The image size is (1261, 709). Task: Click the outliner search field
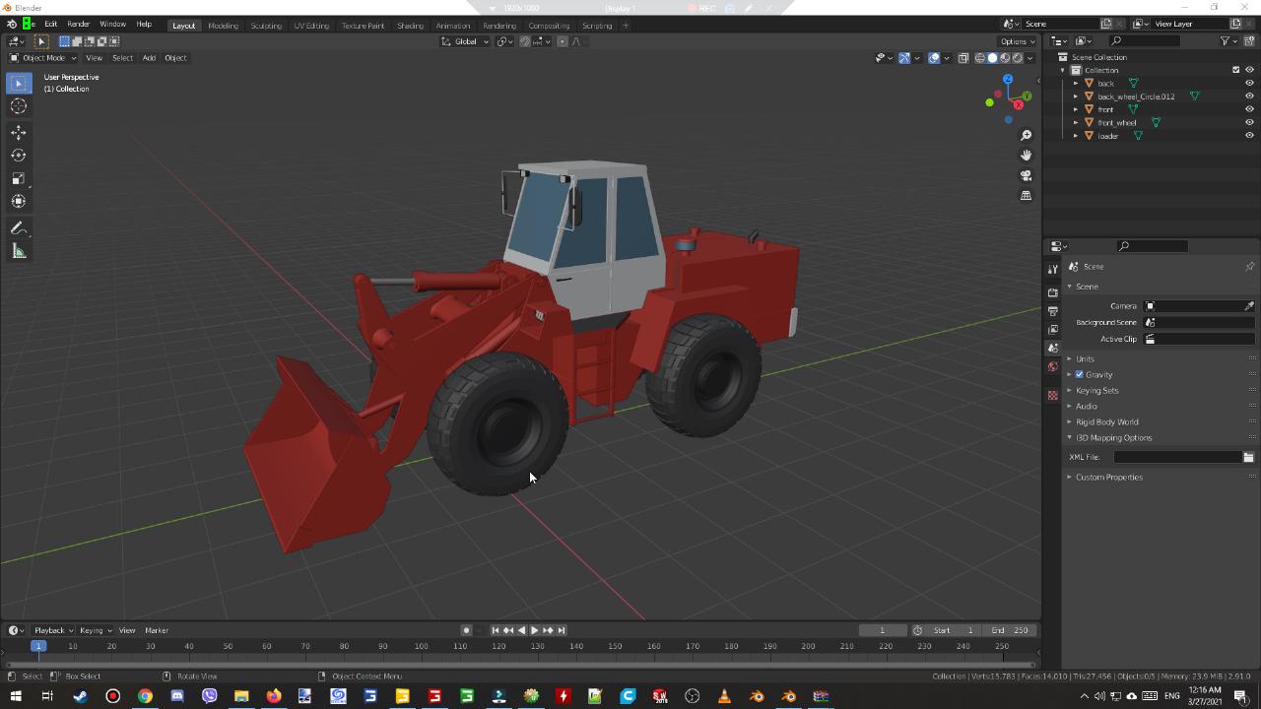pyautogui.click(x=1145, y=40)
